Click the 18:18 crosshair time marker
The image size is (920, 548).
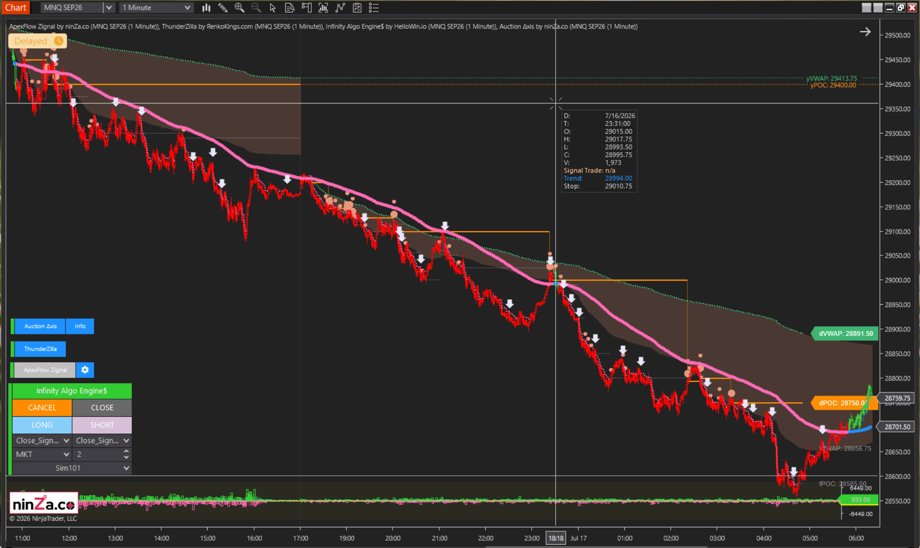[556, 538]
